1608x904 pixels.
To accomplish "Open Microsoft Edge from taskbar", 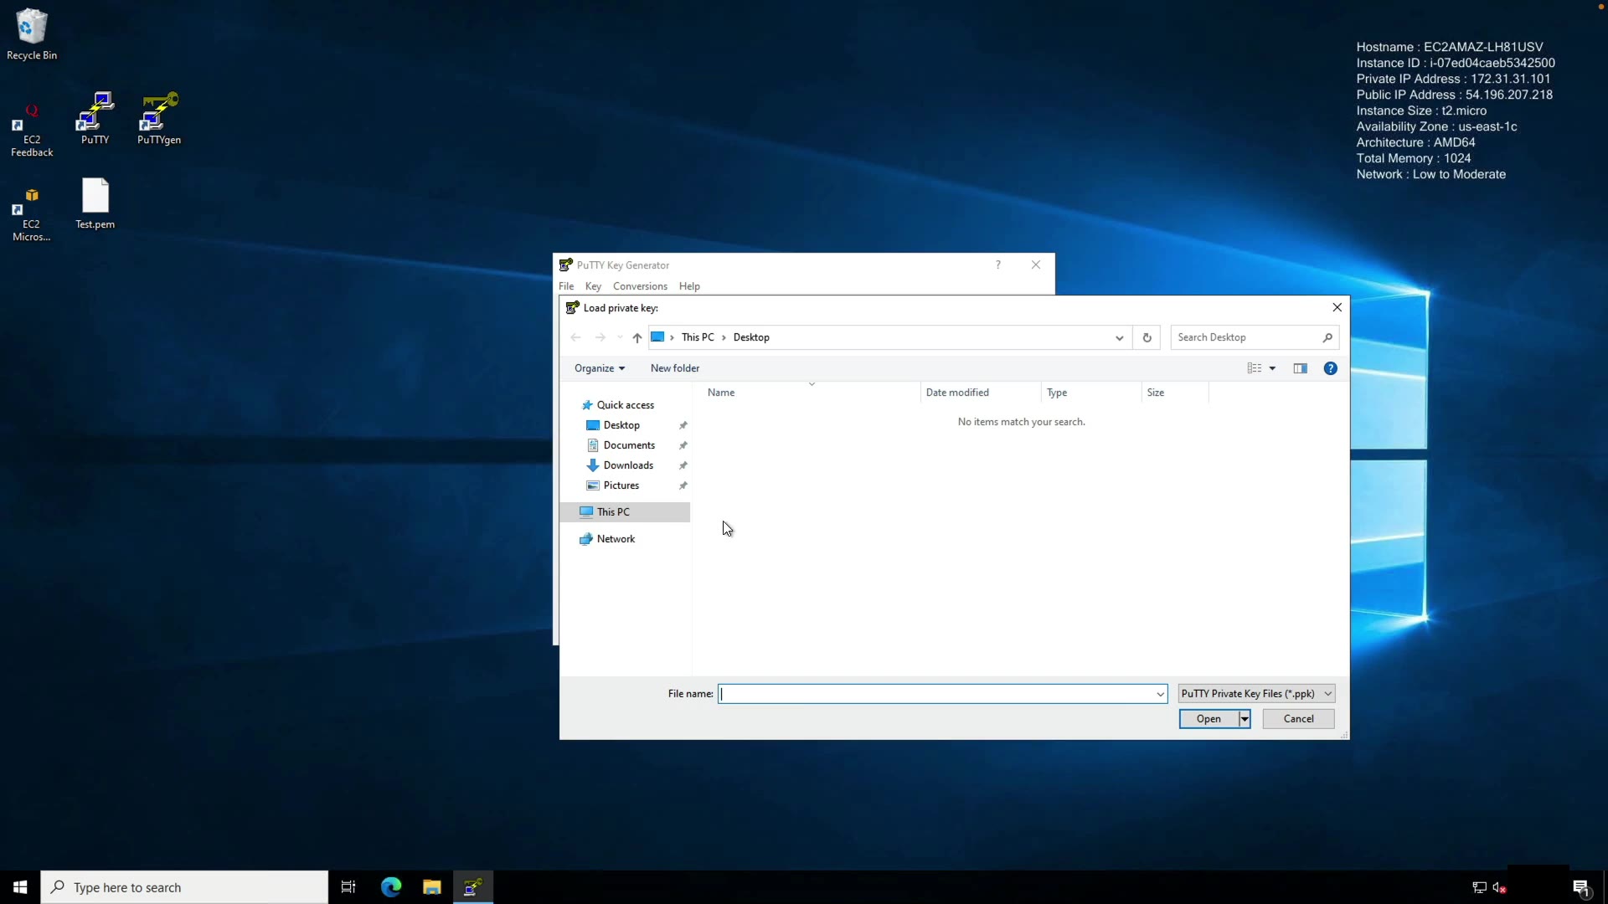I will [391, 887].
